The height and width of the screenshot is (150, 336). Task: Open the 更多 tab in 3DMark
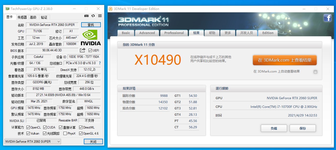point(228,33)
